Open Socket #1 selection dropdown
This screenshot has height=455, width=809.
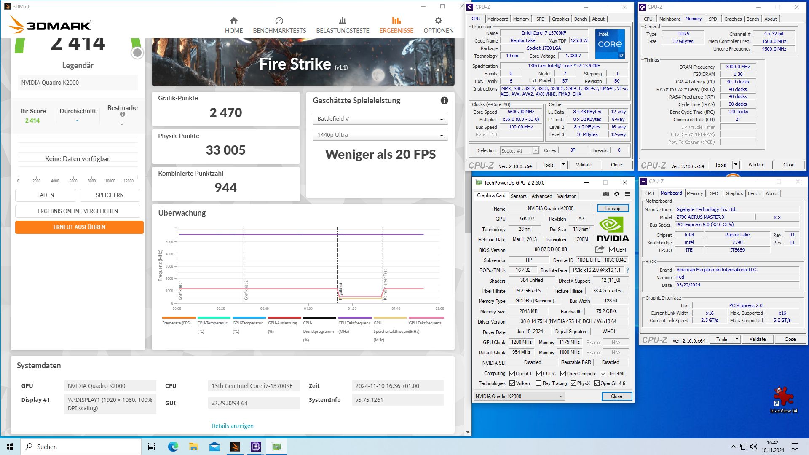520,151
